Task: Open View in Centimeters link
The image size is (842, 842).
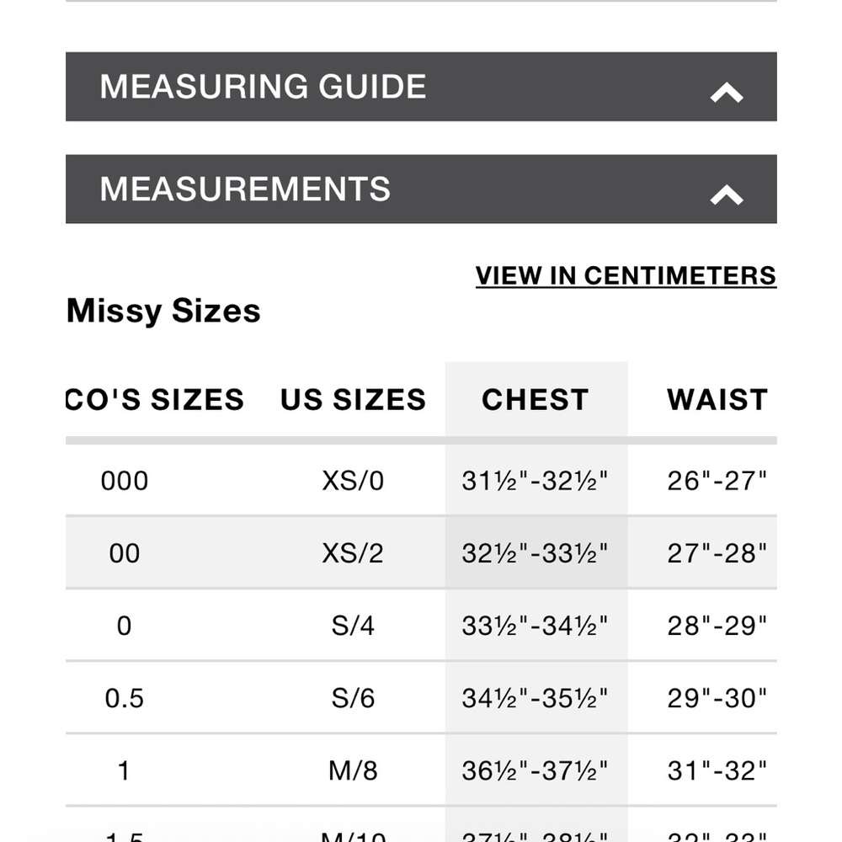Action: point(626,275)
